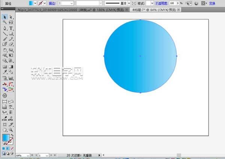The height and width of the screenshot is (159, 225).
Task: Pick the Blend tool
Action: [11, 72]
